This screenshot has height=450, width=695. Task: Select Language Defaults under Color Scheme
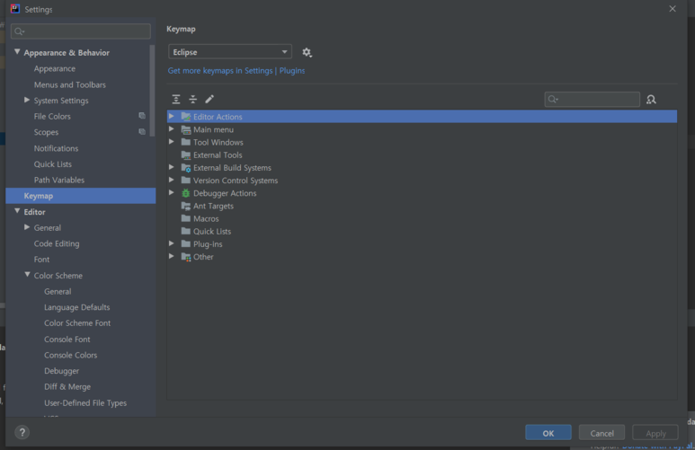tap(76, 307)
